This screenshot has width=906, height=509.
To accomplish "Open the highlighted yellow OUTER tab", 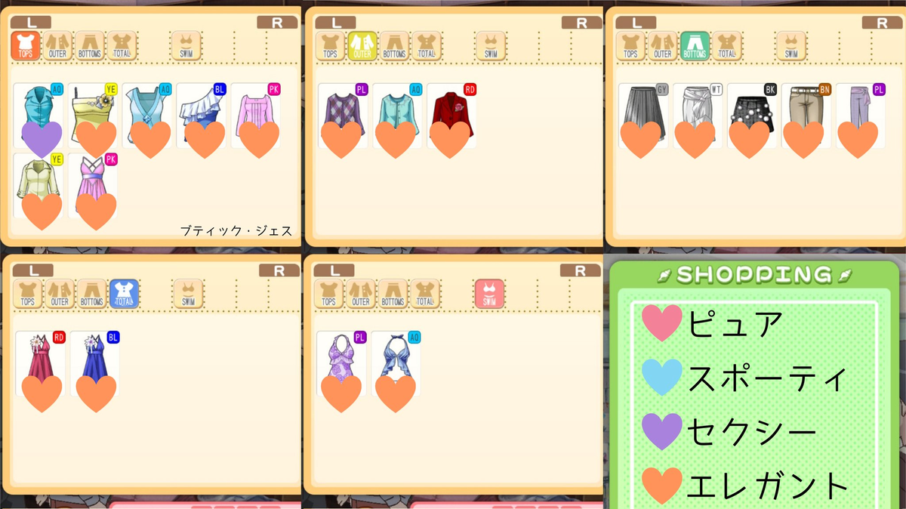I will coord(362,45).
